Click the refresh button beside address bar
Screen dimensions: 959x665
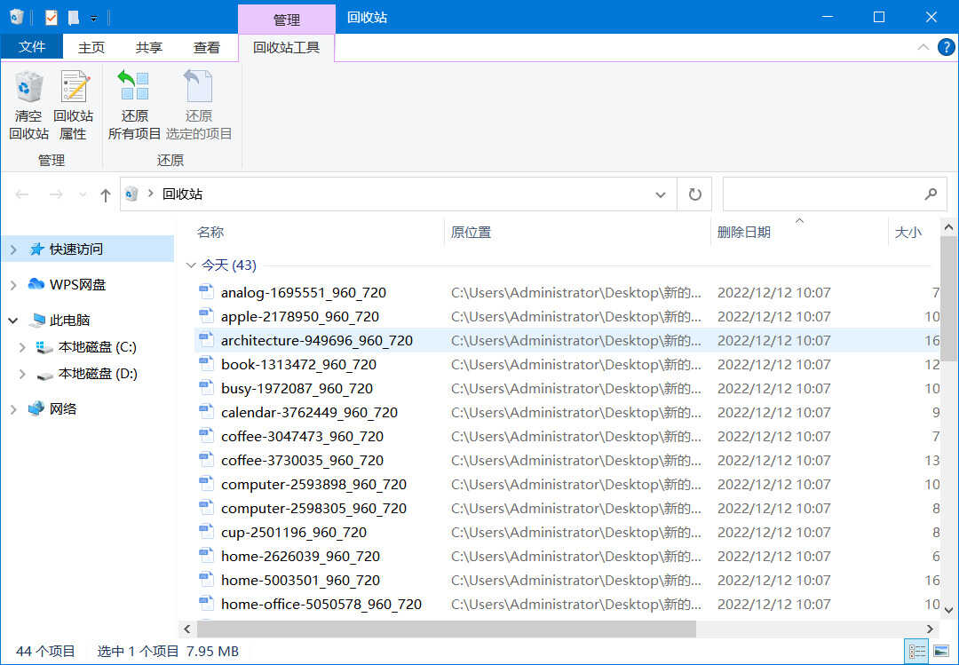pos(694,194)
